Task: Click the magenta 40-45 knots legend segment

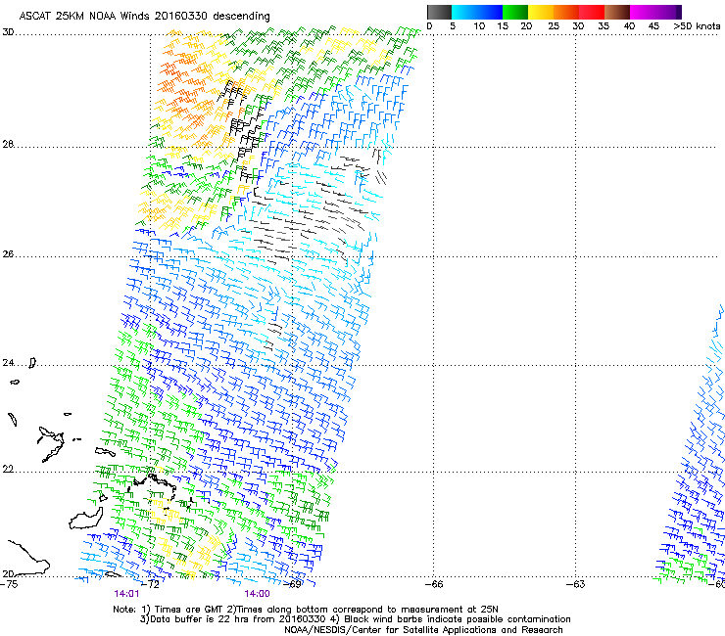Action: [x=643, y=12]
